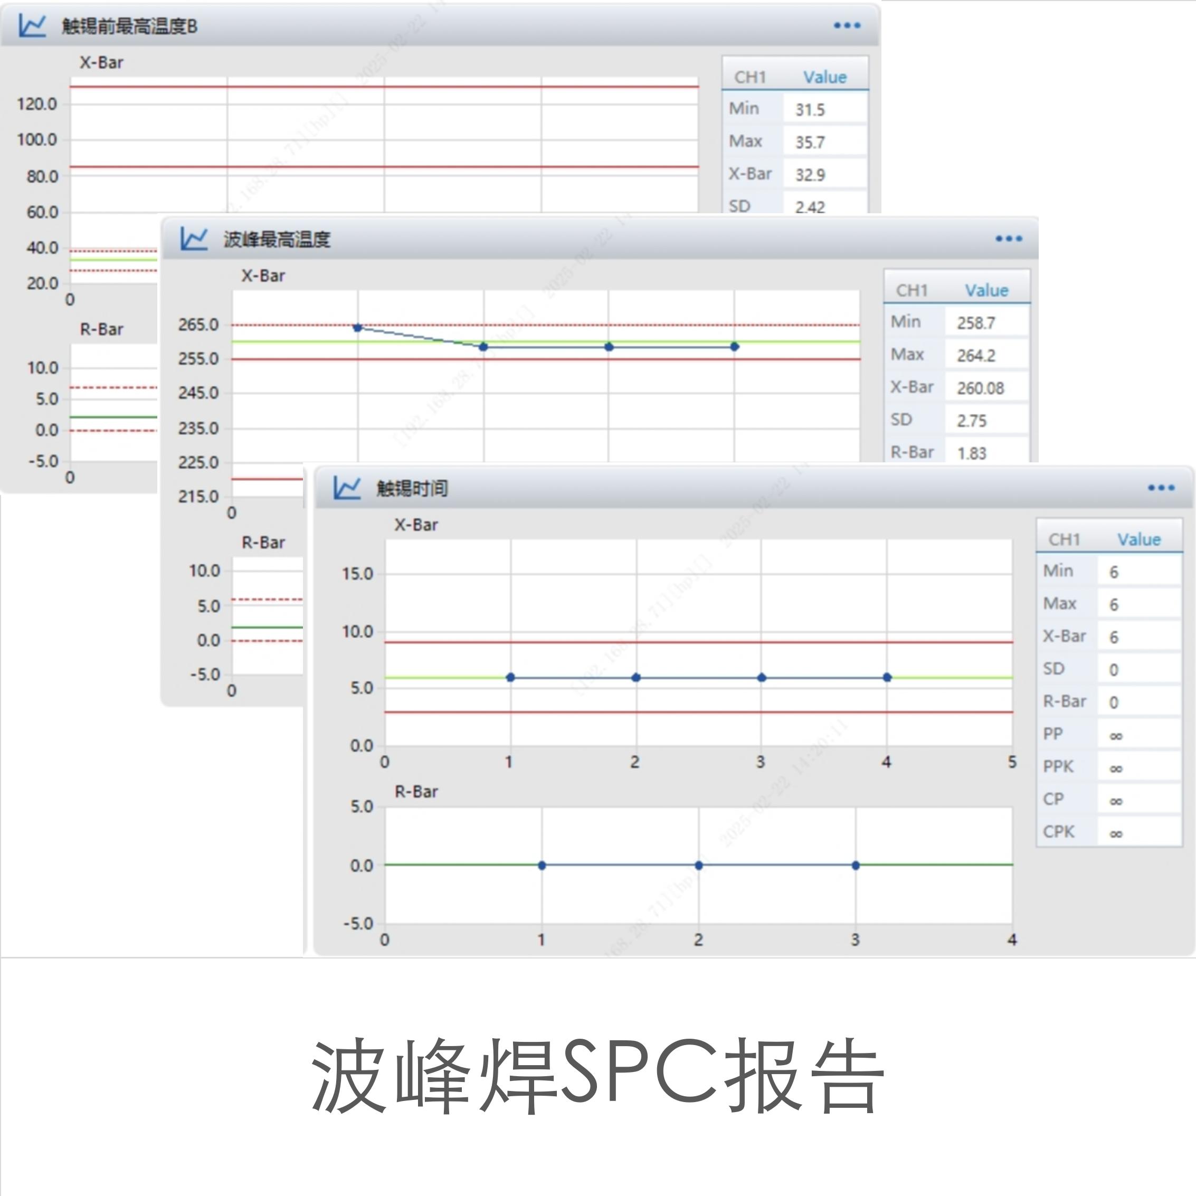
Task: Click chart icon of 波峰最高温度 panel
Action: coord(194,239)
